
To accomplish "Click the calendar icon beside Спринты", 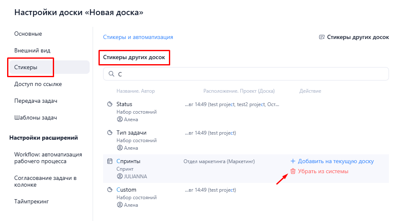I will tap(110, 161).
